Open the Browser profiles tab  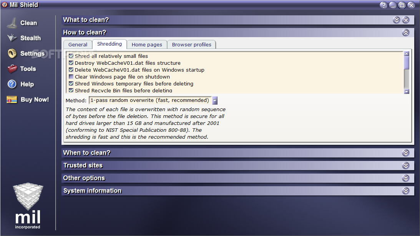[191, 44]
